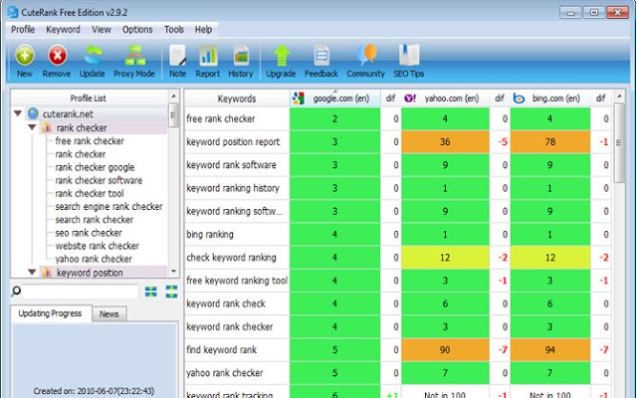Select 'free rank checker' in profile tree
637x398 pixels.
90,141
